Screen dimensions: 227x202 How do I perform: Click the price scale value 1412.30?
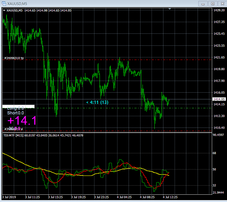coord(219,116)
